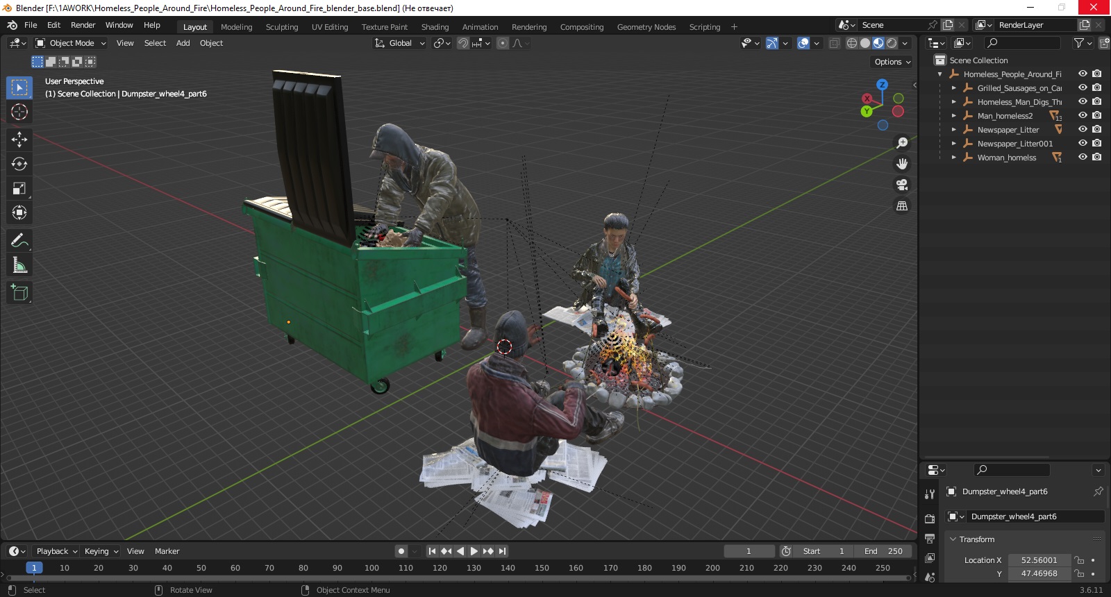Open the Tool properties tab
The image size is (1111, 597).
(x=930, y=494)
